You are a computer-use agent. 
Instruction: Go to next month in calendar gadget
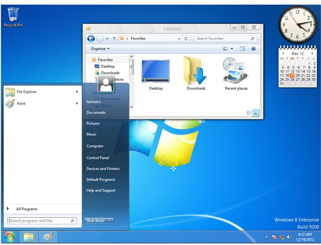[312, 53]
